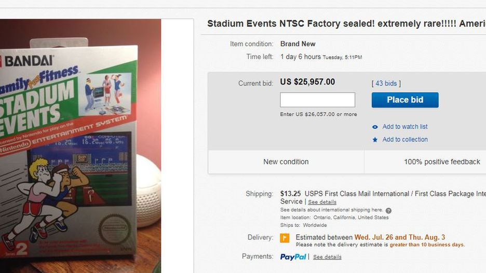Click the star icon beside collection
486x273 pixels.
click(x=375, y=140)
